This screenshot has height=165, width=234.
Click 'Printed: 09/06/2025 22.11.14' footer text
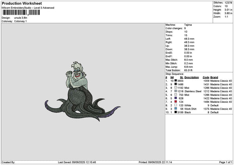[x=155, y=162]
